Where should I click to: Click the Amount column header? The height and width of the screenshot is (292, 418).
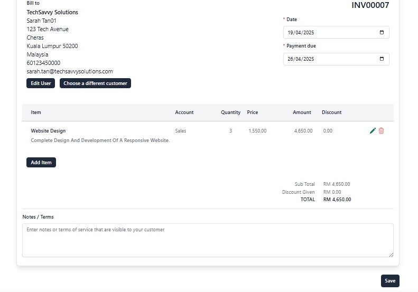302,112
